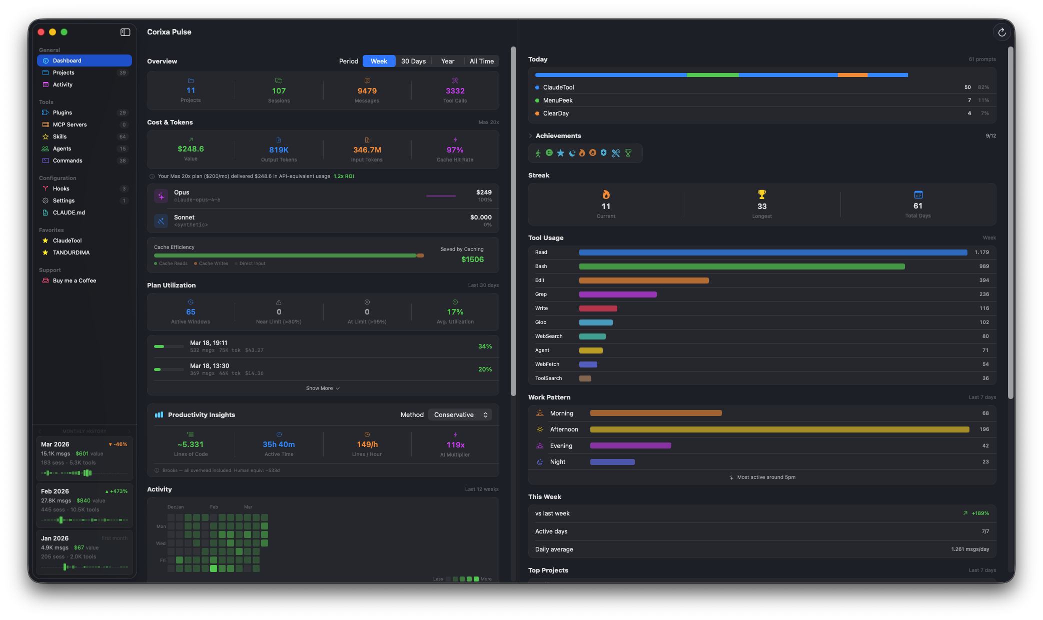This screenshot has width=1043, height=620.
Task: Toggle the sidebar visibility button
Action: click(125, 31)
